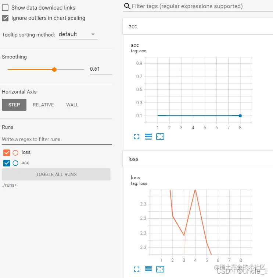Toggle y-axis log scale on loss chart

tap(148, 269)
